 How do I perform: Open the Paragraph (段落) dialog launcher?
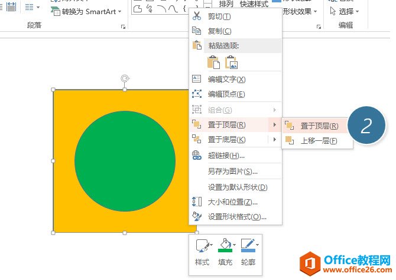[x=124, y=27]
